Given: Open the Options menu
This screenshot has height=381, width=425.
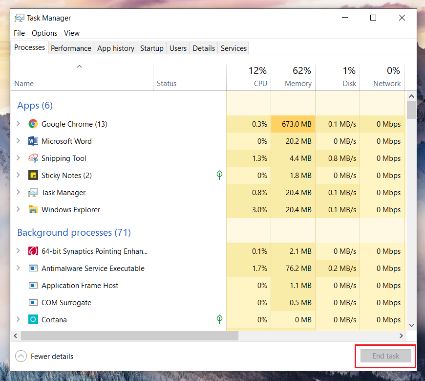Looking at the screenshot, I should coord(44,33).
